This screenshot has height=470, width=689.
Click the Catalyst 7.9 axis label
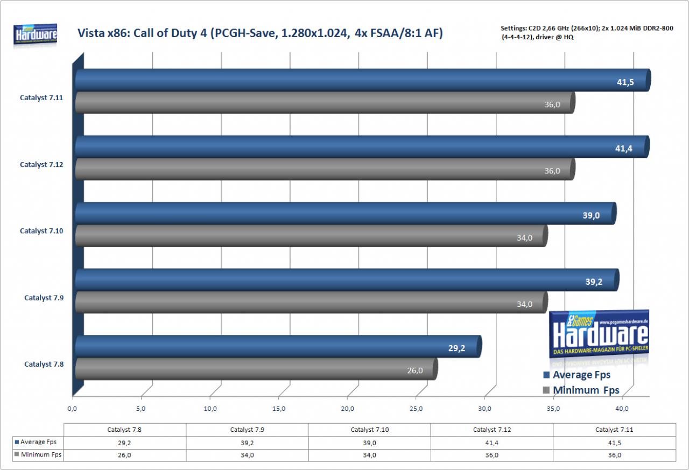(44, 297)
